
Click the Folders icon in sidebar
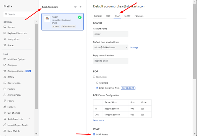[5, 89]
